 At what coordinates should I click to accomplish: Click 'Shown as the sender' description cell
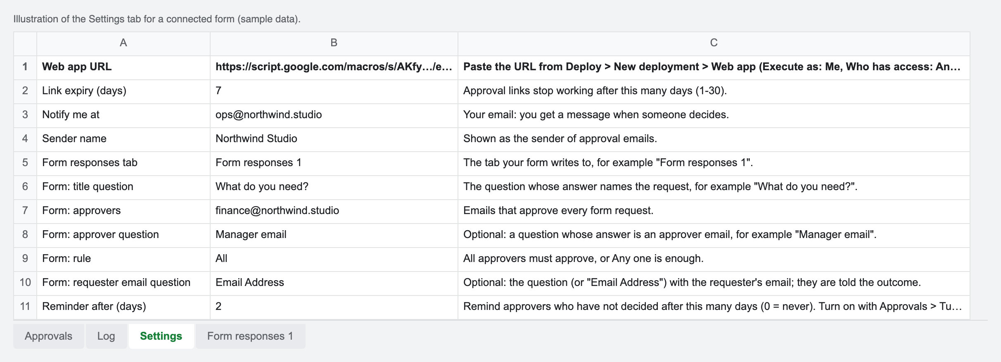point(714,139)
